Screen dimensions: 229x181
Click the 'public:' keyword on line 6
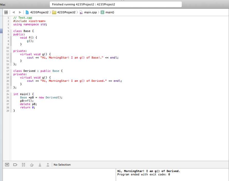(19, 35)
